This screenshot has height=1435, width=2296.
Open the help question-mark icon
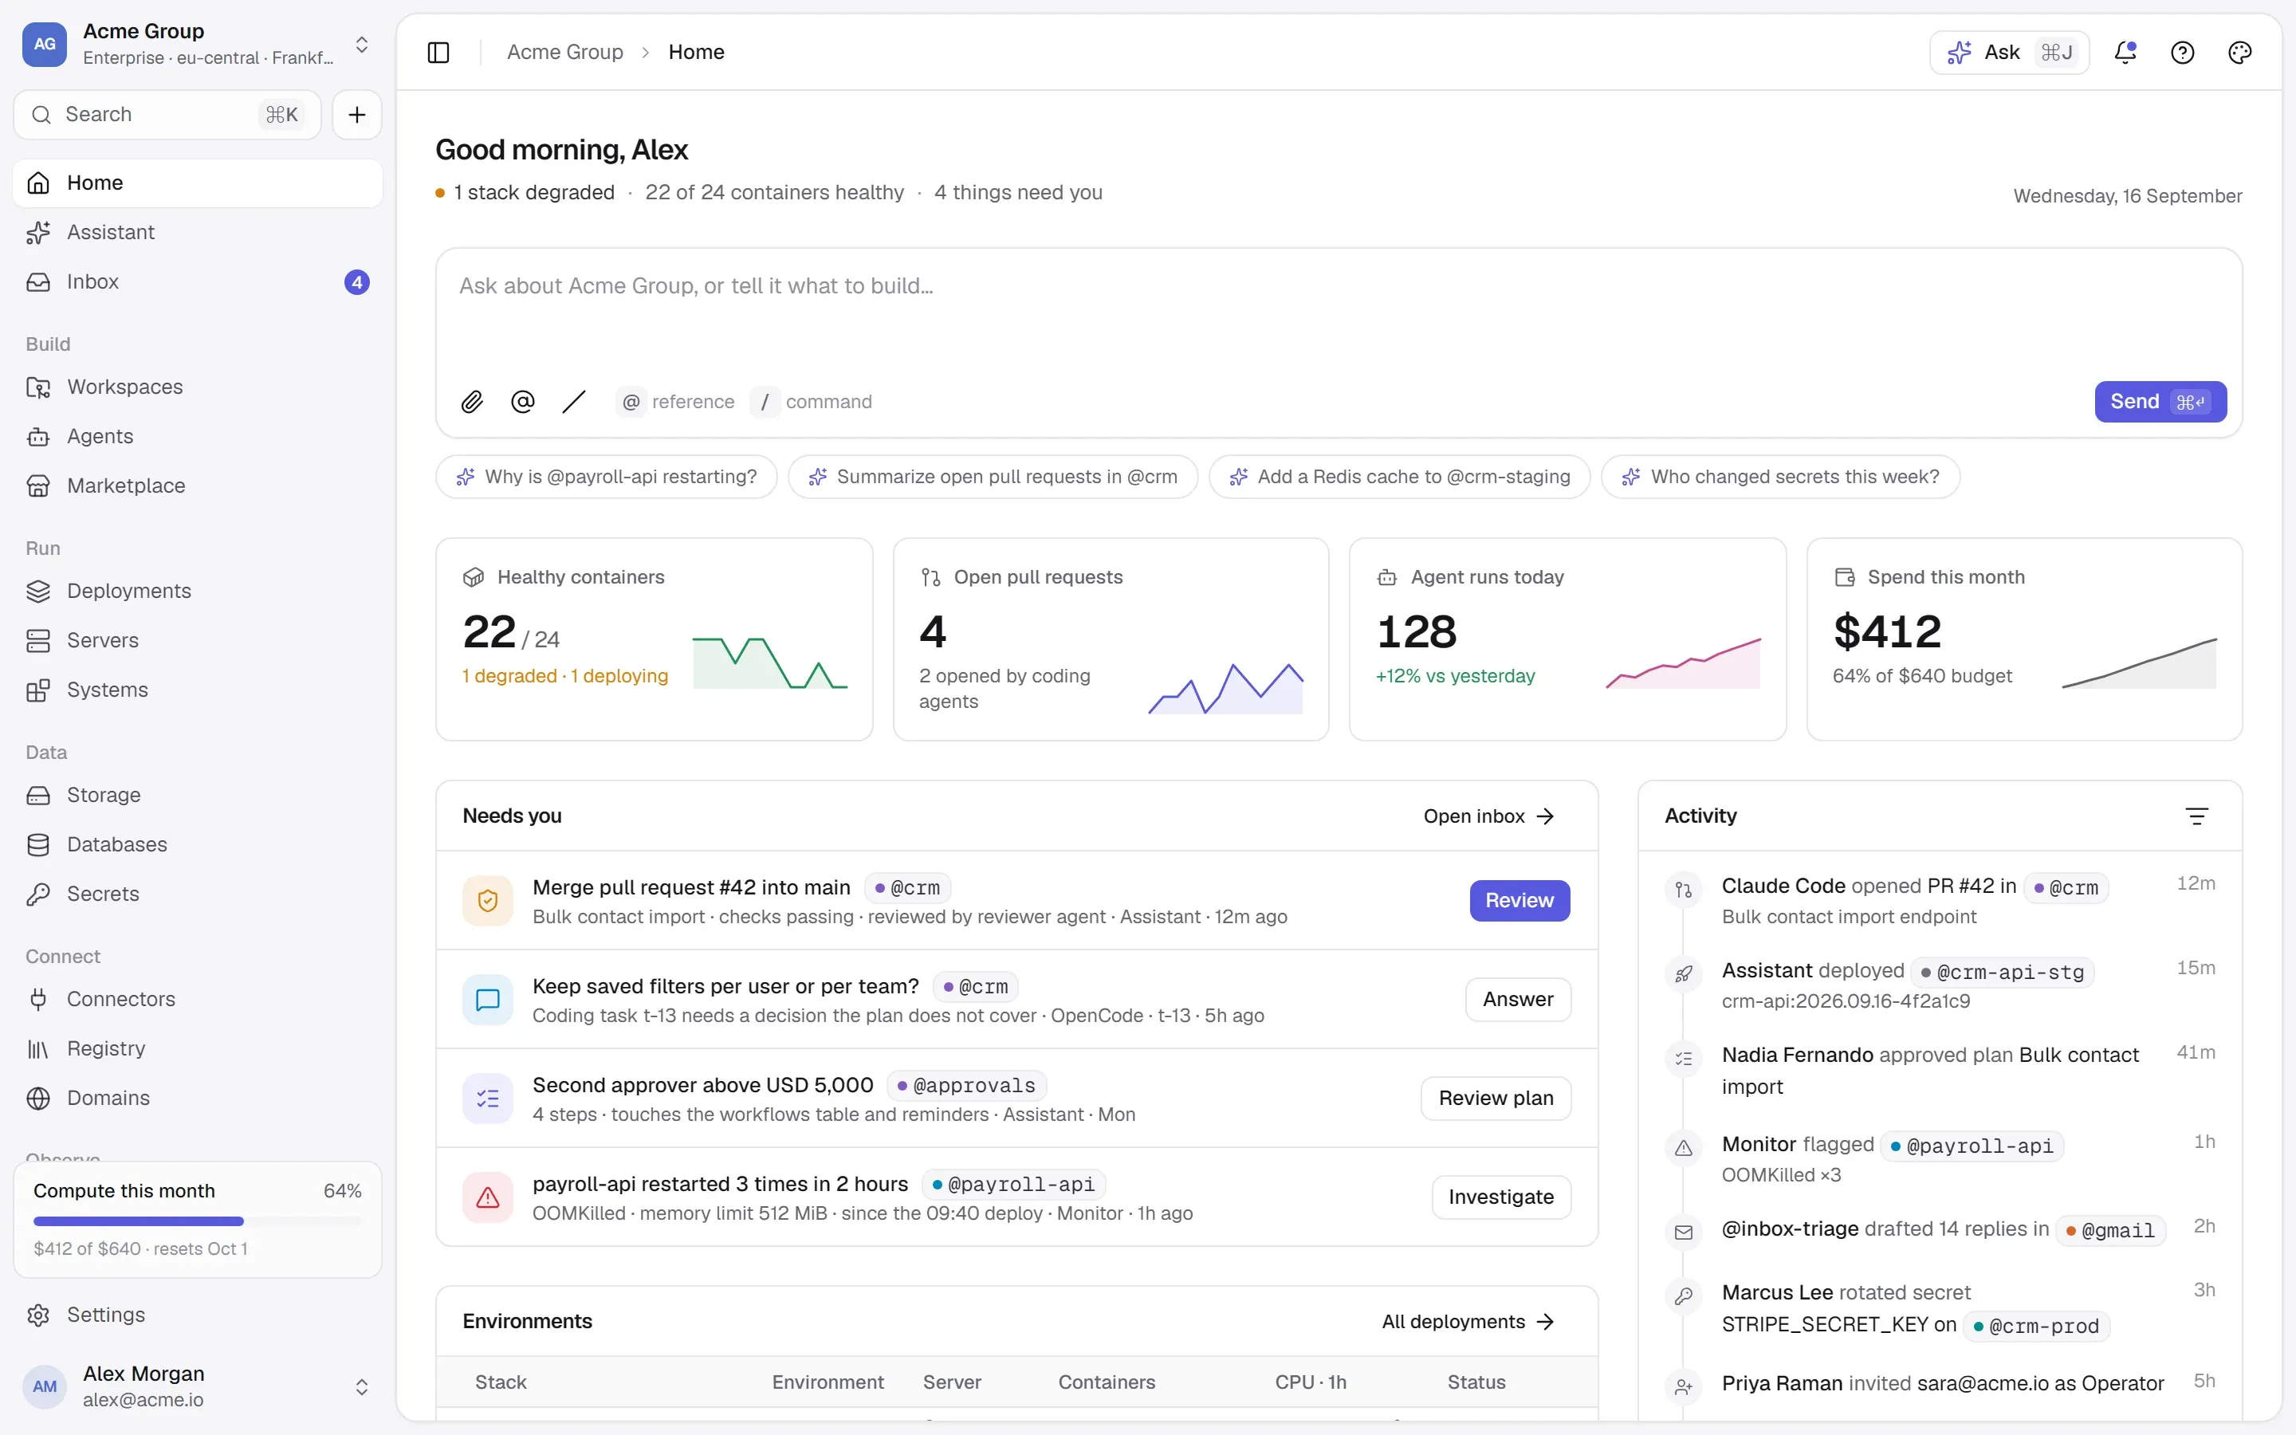click(x=2182, y=52)
